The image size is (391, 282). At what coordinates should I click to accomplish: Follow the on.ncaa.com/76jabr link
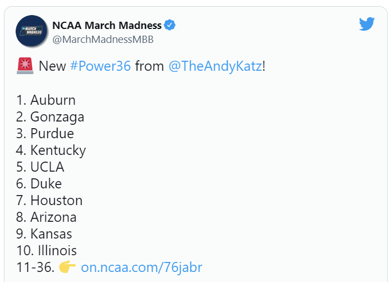coord(142,268)
